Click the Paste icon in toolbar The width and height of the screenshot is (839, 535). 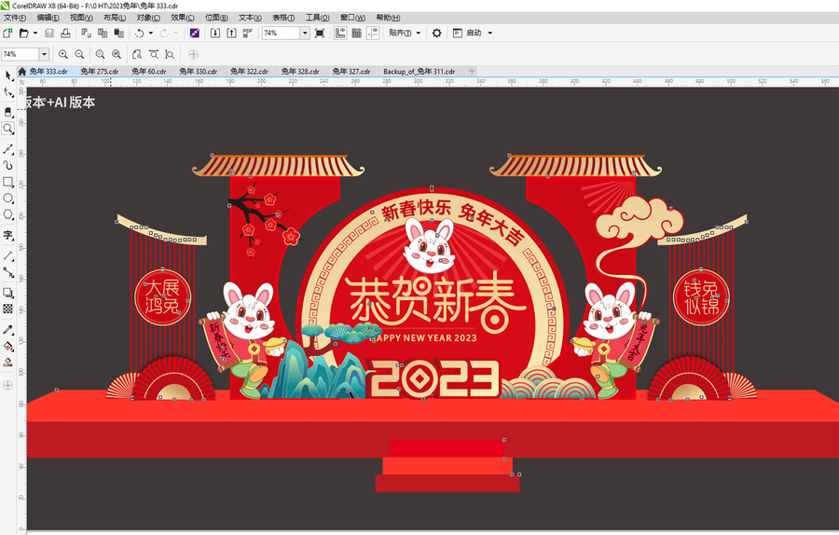click(x=118, y=34)
